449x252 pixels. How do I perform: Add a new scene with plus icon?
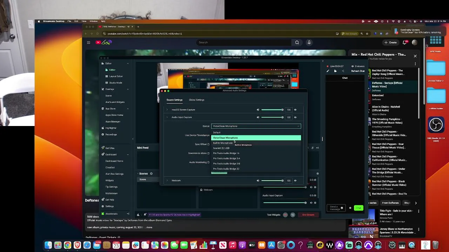pos(151,174)
